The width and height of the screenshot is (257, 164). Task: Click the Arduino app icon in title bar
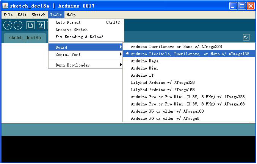[x=5, y=6]
